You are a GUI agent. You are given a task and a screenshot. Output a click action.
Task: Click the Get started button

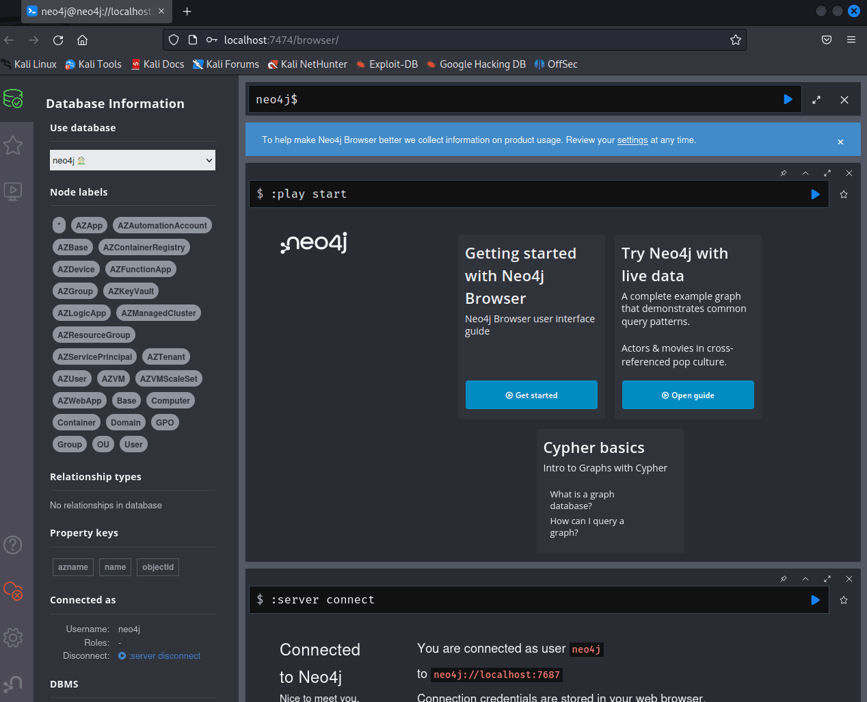[x=531, y=395]
